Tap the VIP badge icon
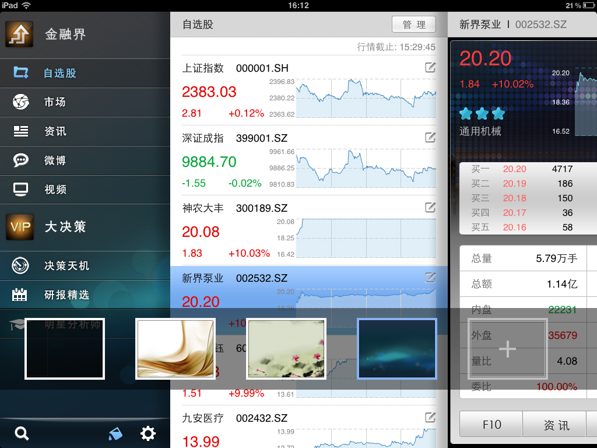Viewport: 597px width, 448px height. pyautogui.click(x=20, y=227)
